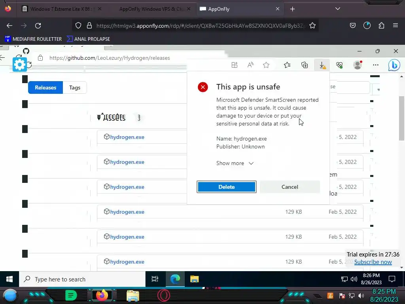The width and height of the screenshot is (405, 304).
Task: Click the Edge page vertical scrollbar
Action: [401, 118]
